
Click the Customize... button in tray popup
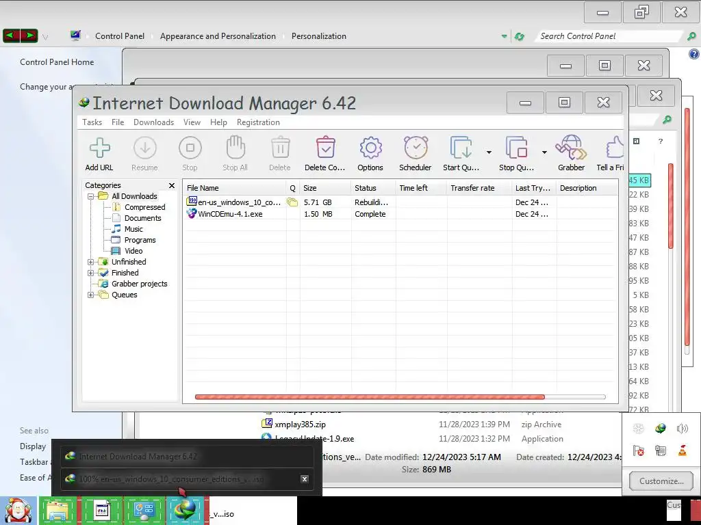[661, 481]
